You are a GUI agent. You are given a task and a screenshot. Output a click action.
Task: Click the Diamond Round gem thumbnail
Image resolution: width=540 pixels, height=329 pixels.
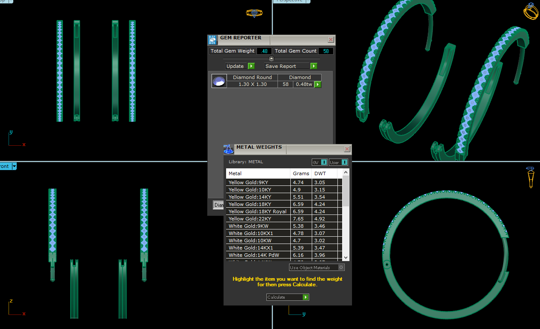(x=219, y=81)
